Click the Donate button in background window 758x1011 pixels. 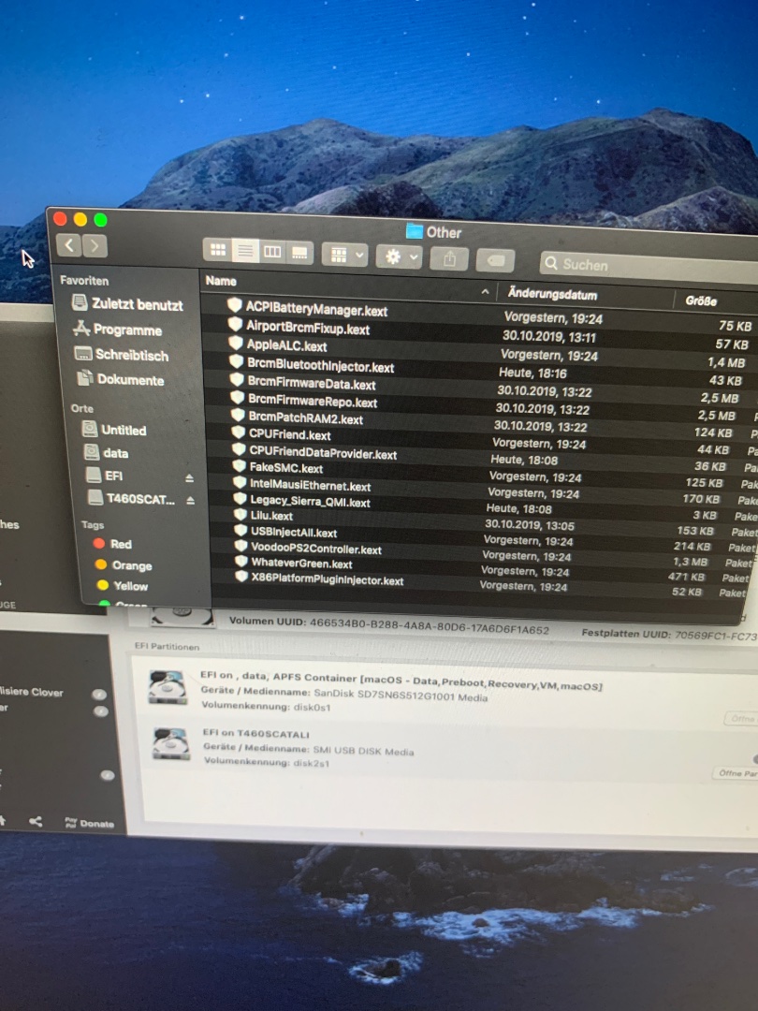pyautogui.click(x=90, y=823)
